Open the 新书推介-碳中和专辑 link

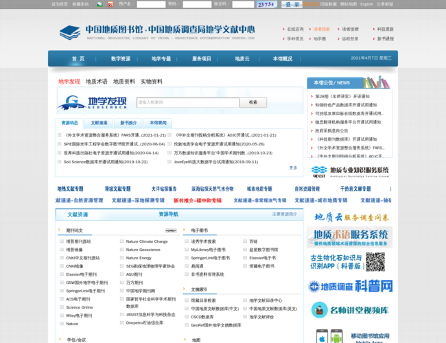coord(198,200)
